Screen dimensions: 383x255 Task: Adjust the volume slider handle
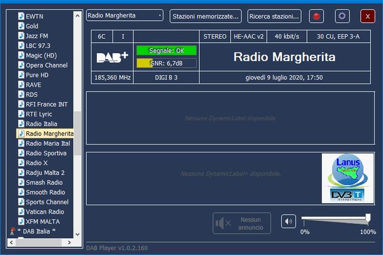[368, 218]
